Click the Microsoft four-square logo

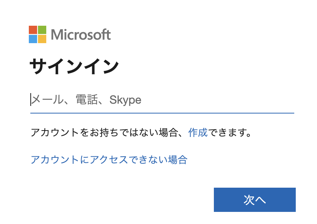click(x=38, y=34)
